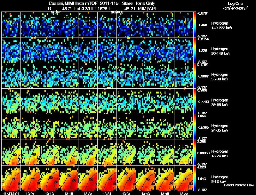Click the '1.064' color scale value
Screen dimensions: 256x195
pyautogui.click(x=202, y=116)
